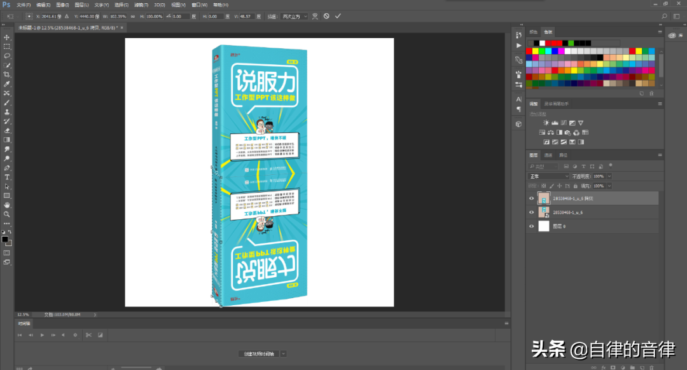Select the Rectangular Marquee tool
Image resolution: width=687 pixels, height=370 pixels.
(x=6, y=46)
